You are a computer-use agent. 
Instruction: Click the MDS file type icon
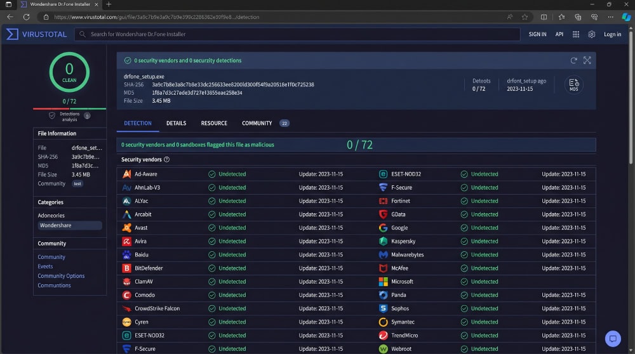(574, 85)
